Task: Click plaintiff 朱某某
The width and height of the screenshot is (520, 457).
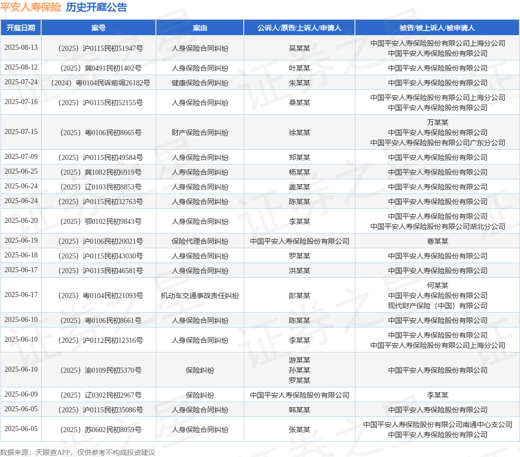Action: click(x=300, y=83)
